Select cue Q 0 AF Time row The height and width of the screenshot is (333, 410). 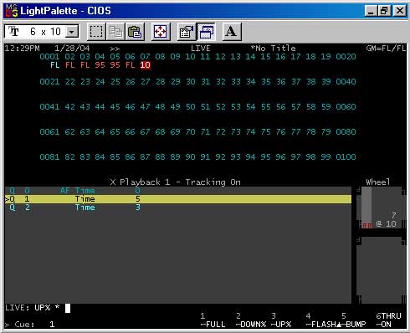coord(178,191)
